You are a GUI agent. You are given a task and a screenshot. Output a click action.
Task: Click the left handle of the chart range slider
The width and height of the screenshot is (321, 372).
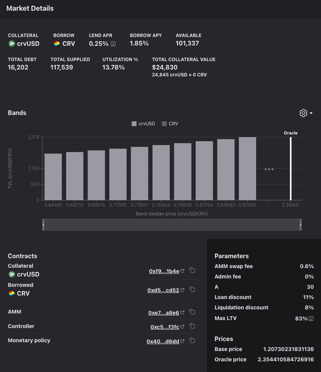pyautogui.click(x=43, y=225)
